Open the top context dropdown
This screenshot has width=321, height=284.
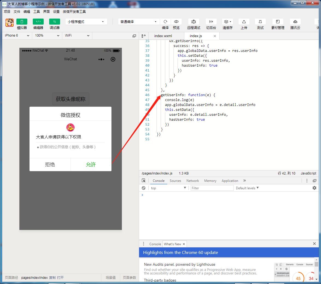point(168,188)
